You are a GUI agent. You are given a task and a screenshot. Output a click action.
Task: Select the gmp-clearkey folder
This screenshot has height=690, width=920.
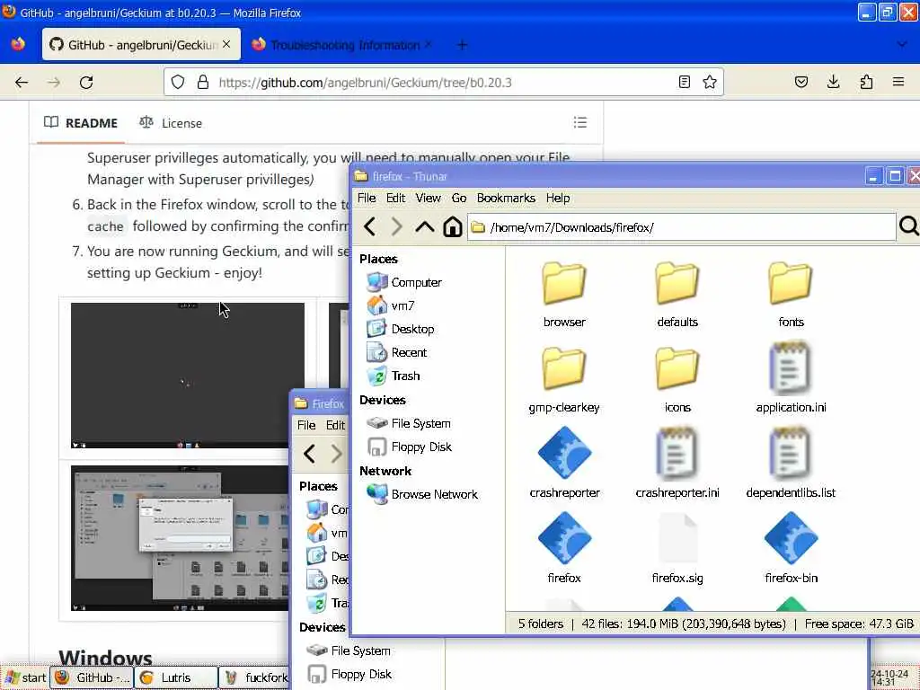click(564, 380)
